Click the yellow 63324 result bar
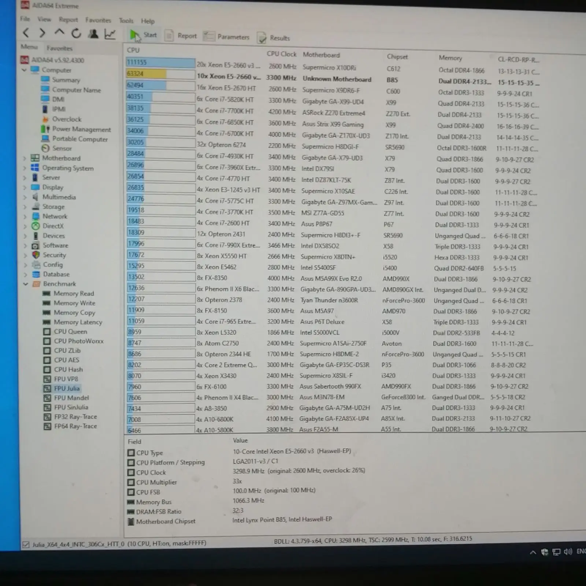586x586 pixels. pos(146,74)
